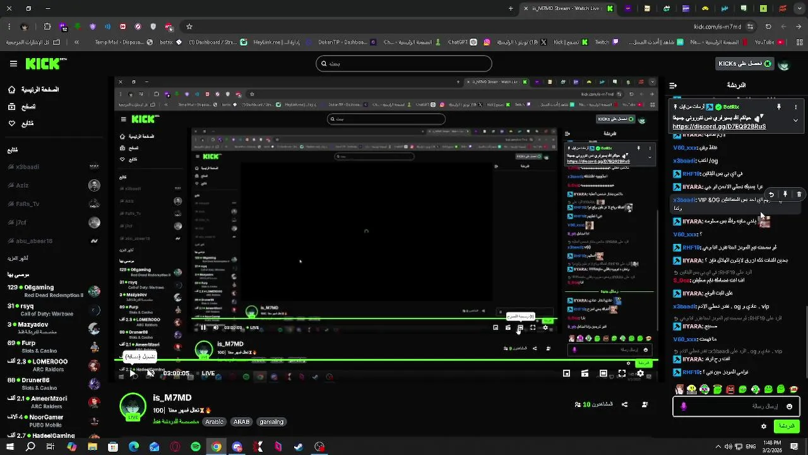Click the follow user icon below stream

[645, 404]
